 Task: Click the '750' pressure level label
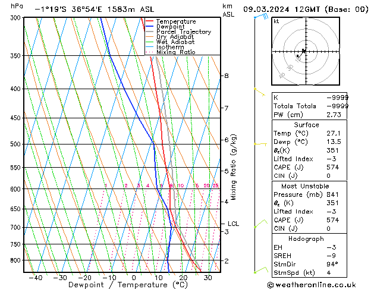click(17, 244)
